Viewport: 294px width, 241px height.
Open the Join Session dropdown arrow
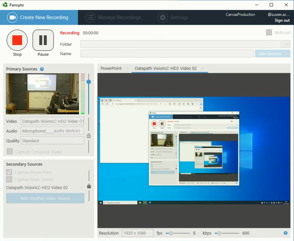286,54
